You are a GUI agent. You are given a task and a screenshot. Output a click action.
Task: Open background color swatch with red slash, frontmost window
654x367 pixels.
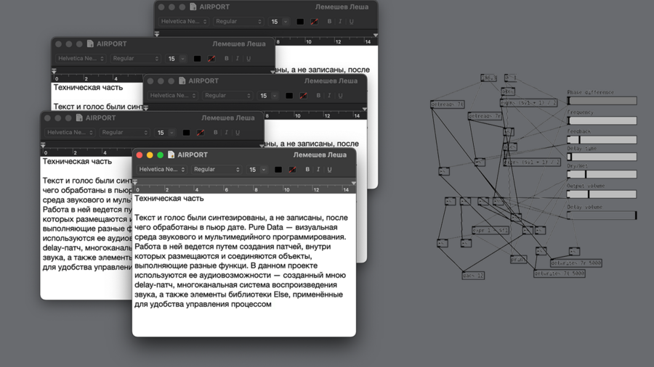[292, 169]
